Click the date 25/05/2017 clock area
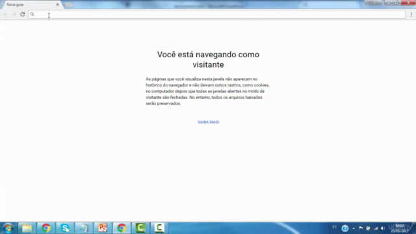 click(x=400, y=228)
